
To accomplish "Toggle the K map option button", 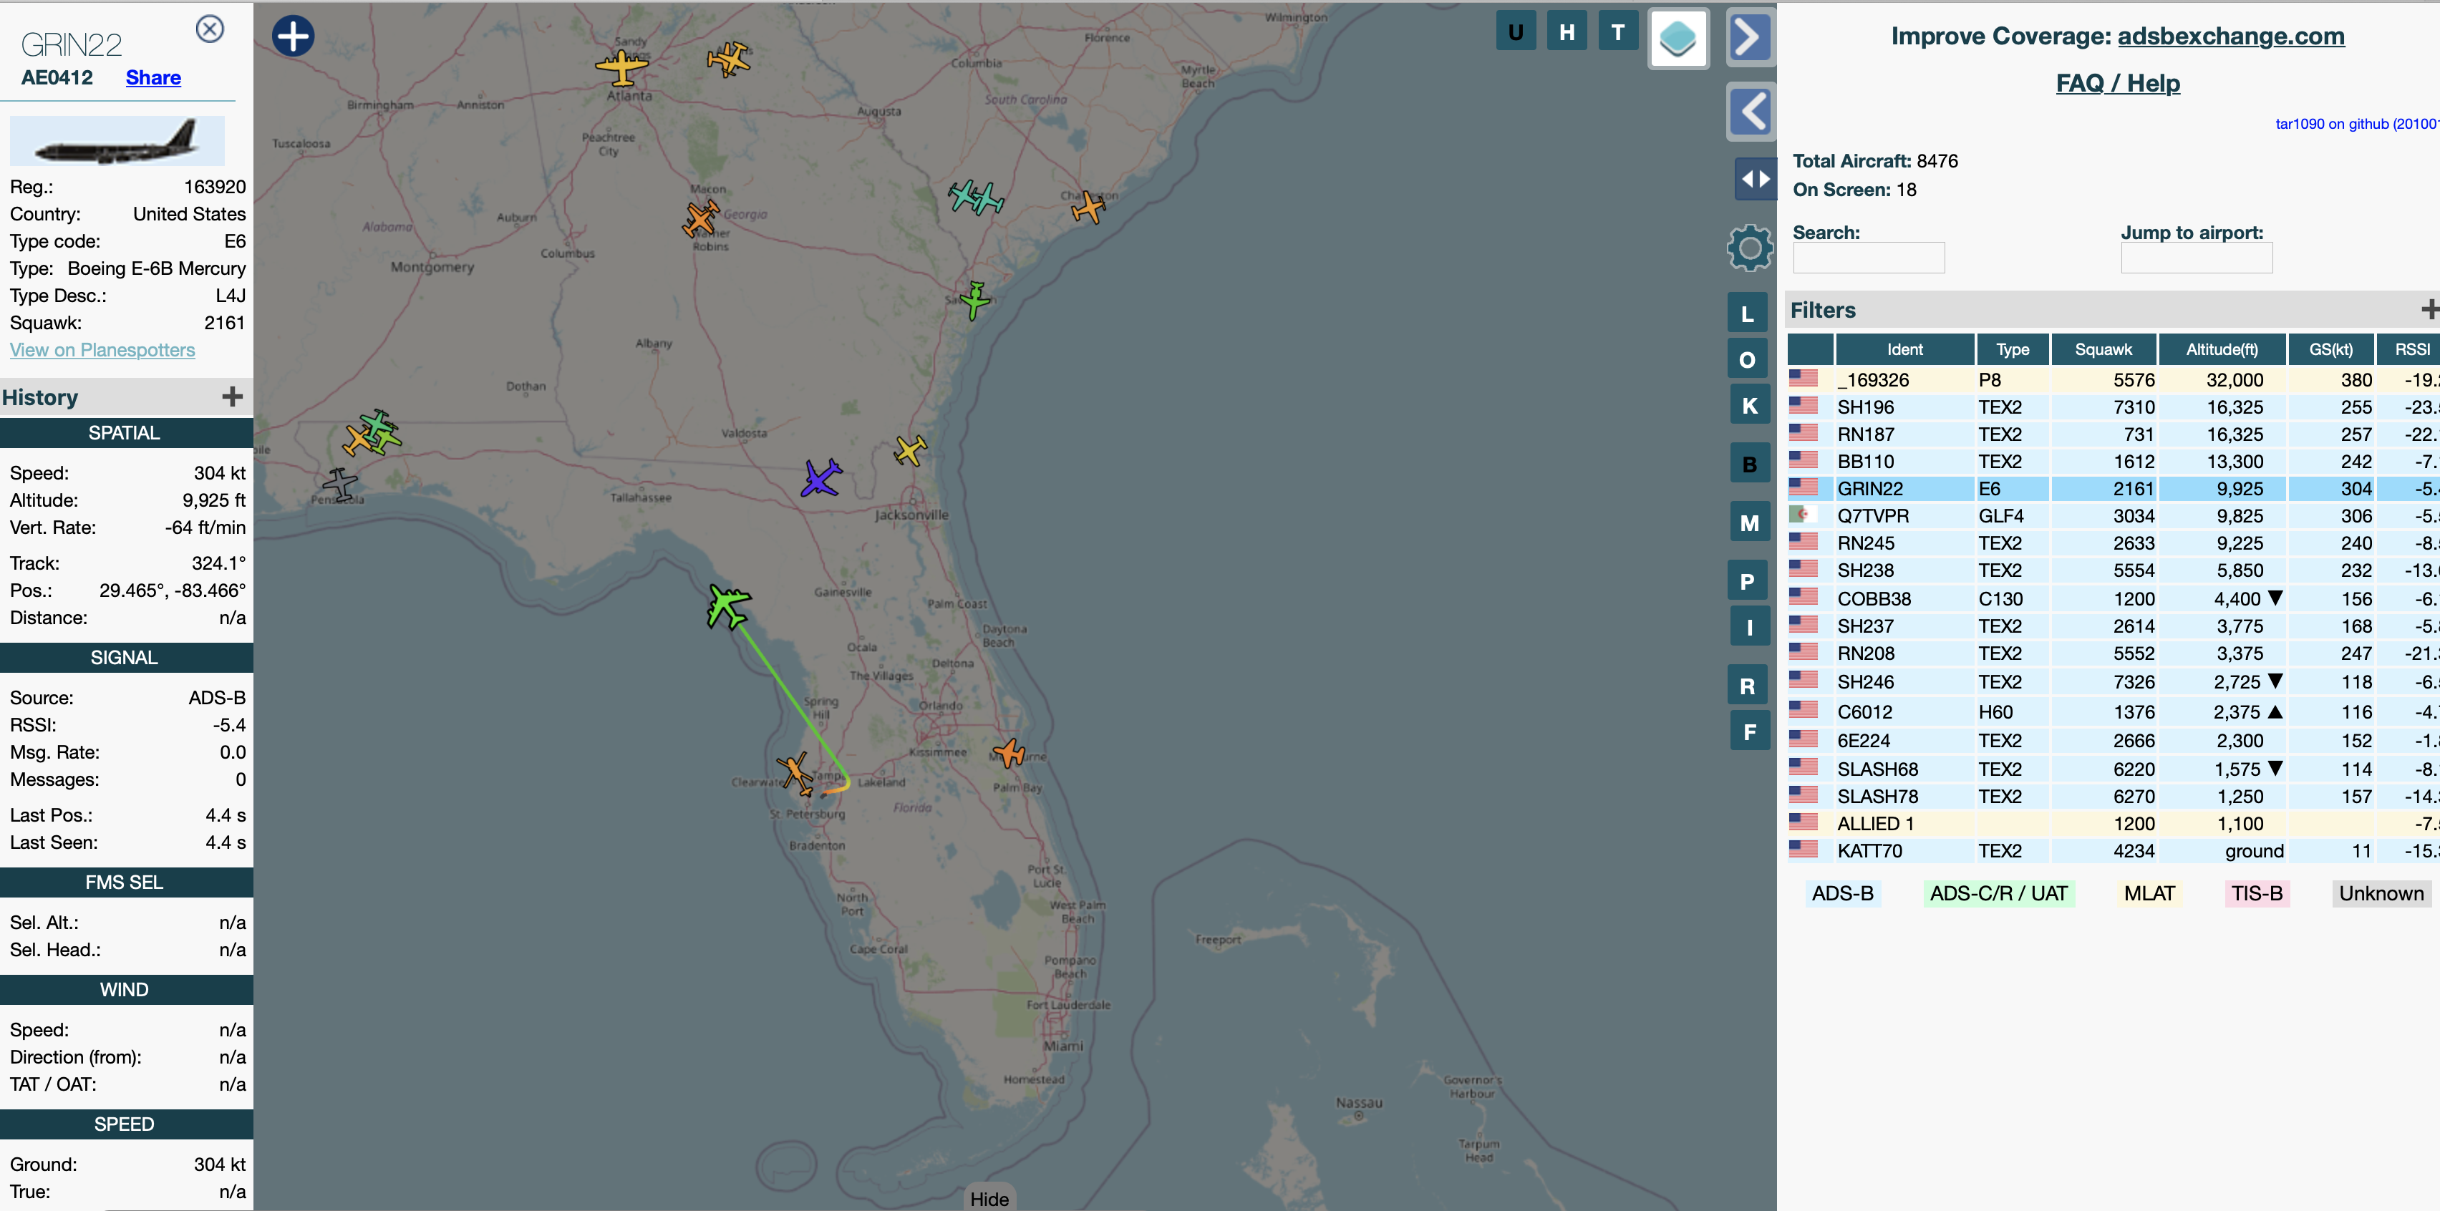I will point(1750,405).
